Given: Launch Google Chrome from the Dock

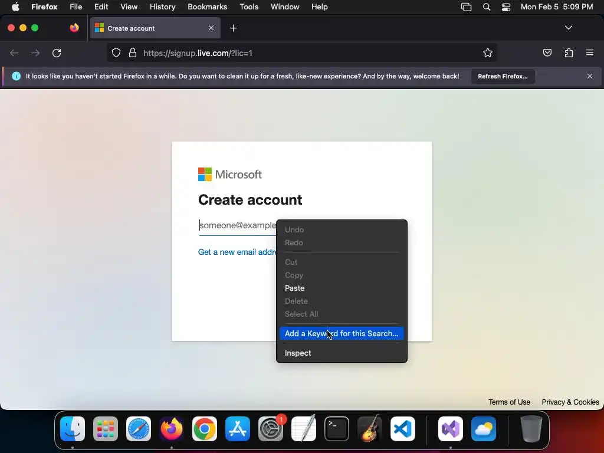Looking at the screenshot, I should (205, 429).
